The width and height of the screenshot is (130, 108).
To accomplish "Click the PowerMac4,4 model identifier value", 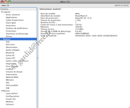I will click(x=81, y=16).
